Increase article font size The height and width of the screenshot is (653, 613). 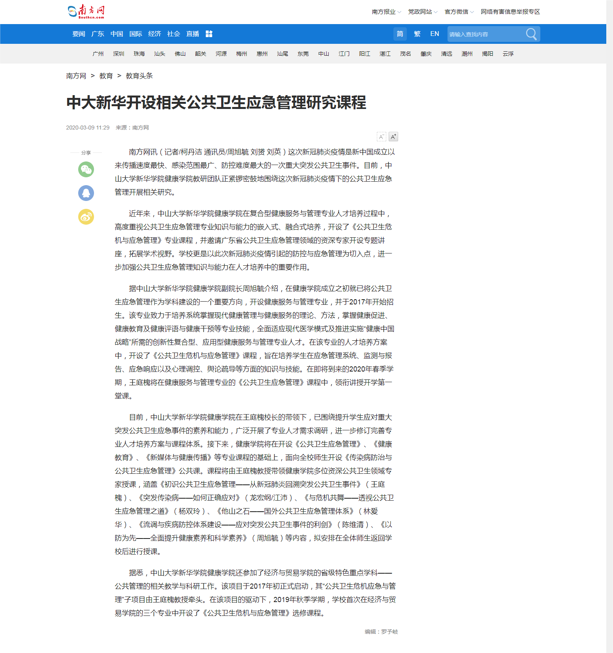pyautogui.click(x=393, y=137)
